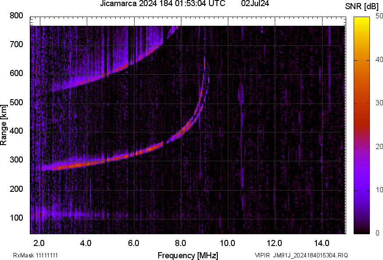Click the range axis tick '600'
This screenshot has height=260, width=383.
(x=16, y=73)
